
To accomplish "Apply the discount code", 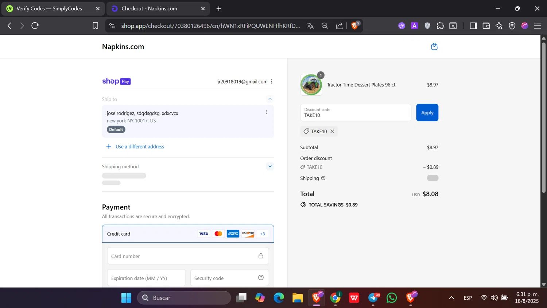I will 427,112.
